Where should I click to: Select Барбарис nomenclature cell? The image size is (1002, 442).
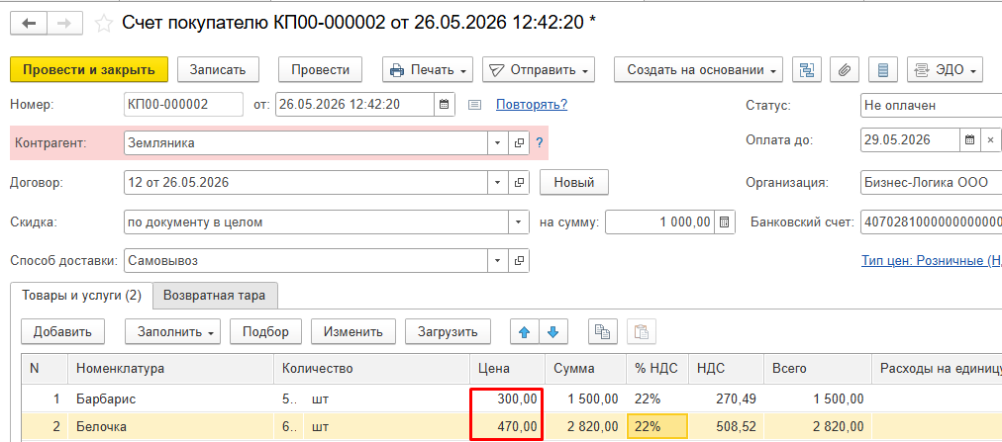click(x=172, y=398)
